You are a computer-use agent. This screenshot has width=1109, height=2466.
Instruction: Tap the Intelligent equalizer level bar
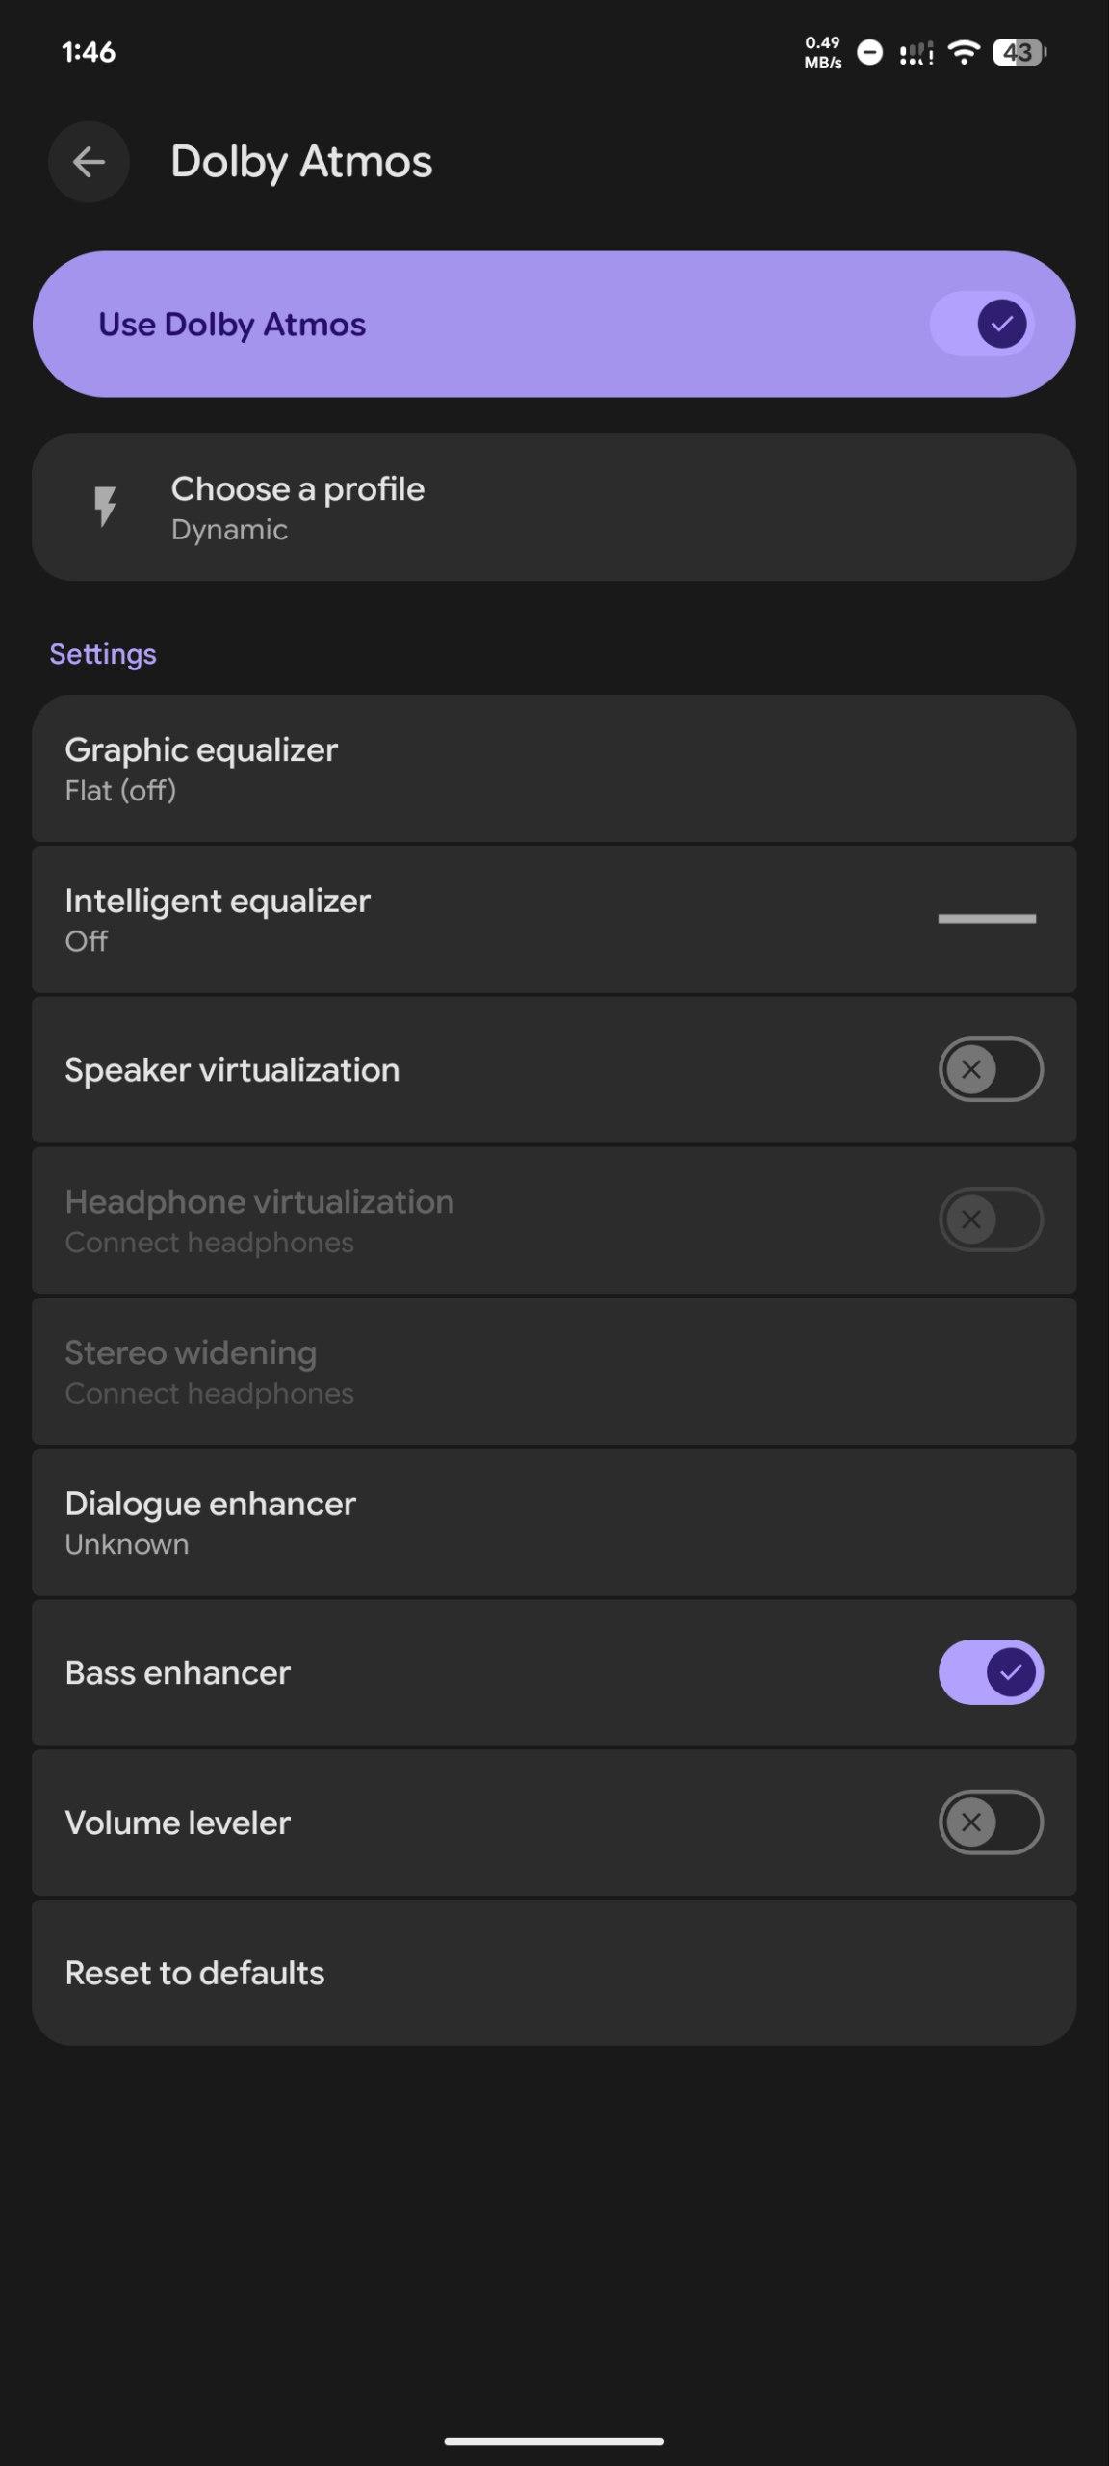[987, 919]
